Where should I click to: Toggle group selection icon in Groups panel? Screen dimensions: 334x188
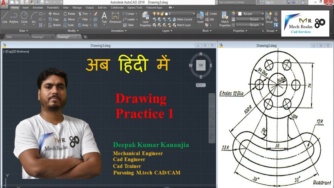click(x=276, y=25)
